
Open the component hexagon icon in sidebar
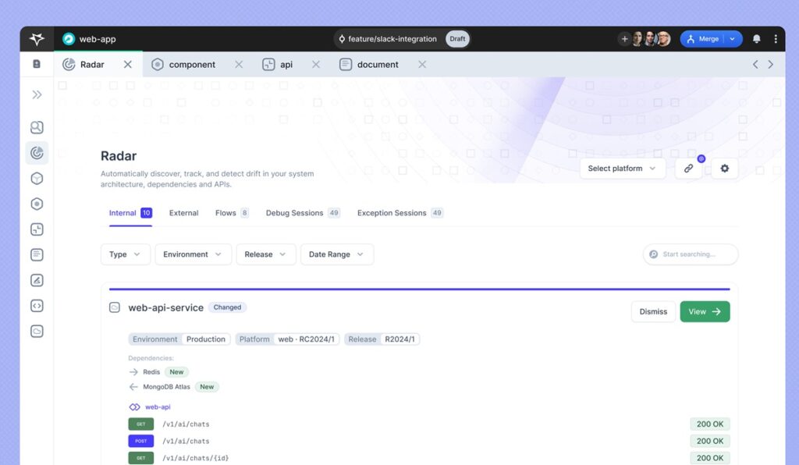pos(37,204)
